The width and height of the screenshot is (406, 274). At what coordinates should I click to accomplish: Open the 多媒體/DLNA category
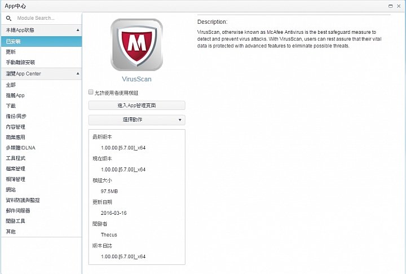41,148
